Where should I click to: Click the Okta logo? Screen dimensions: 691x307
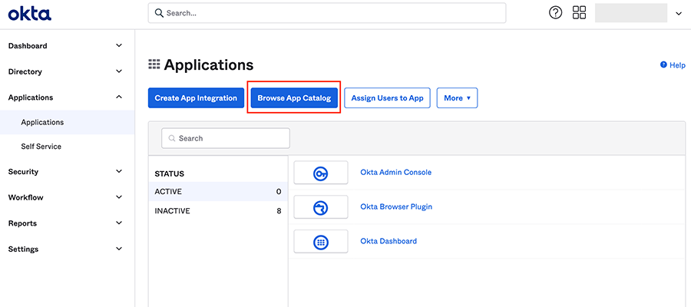coord(30,13)
